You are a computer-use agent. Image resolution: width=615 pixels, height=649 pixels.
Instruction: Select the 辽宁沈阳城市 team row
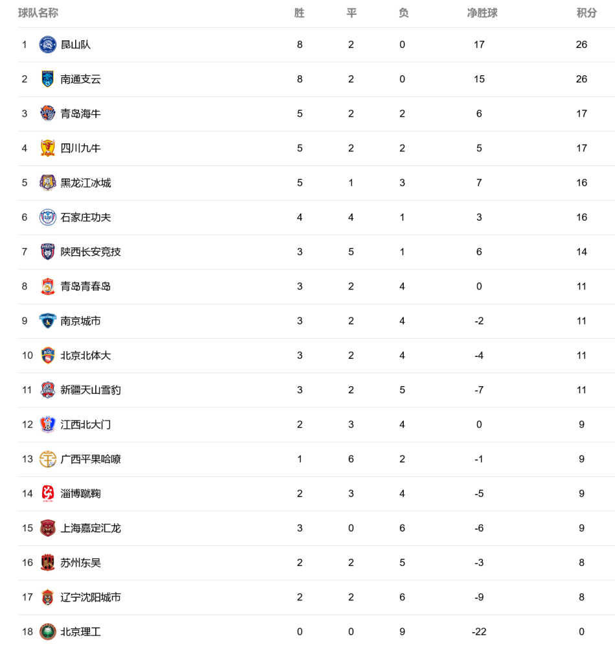click(317, 597)
